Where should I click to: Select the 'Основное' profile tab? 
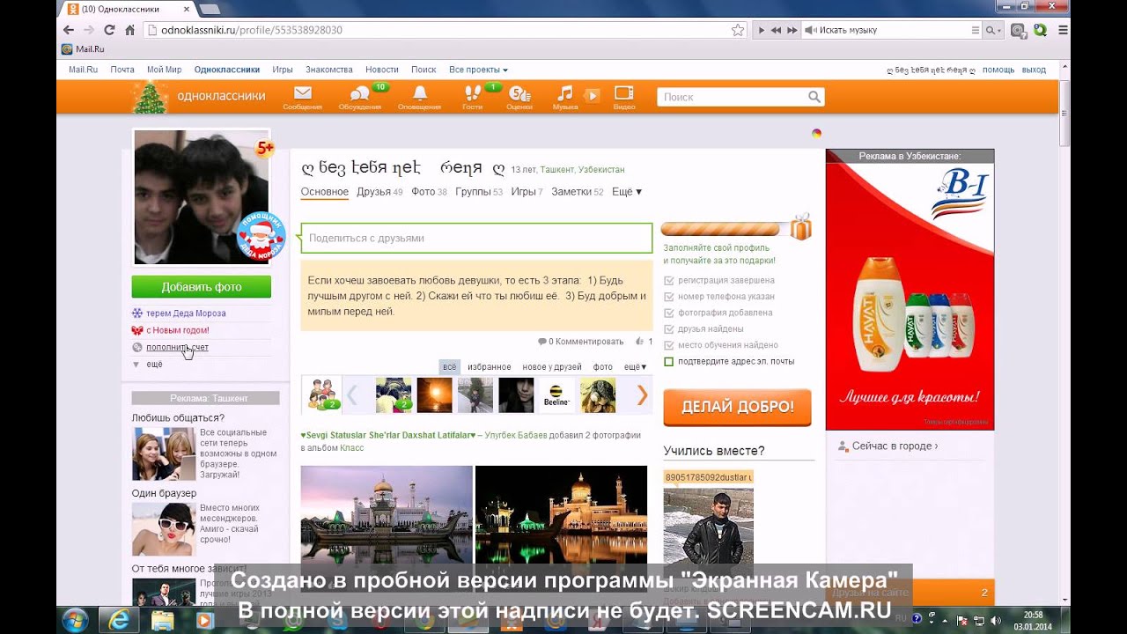pos(325,192)
